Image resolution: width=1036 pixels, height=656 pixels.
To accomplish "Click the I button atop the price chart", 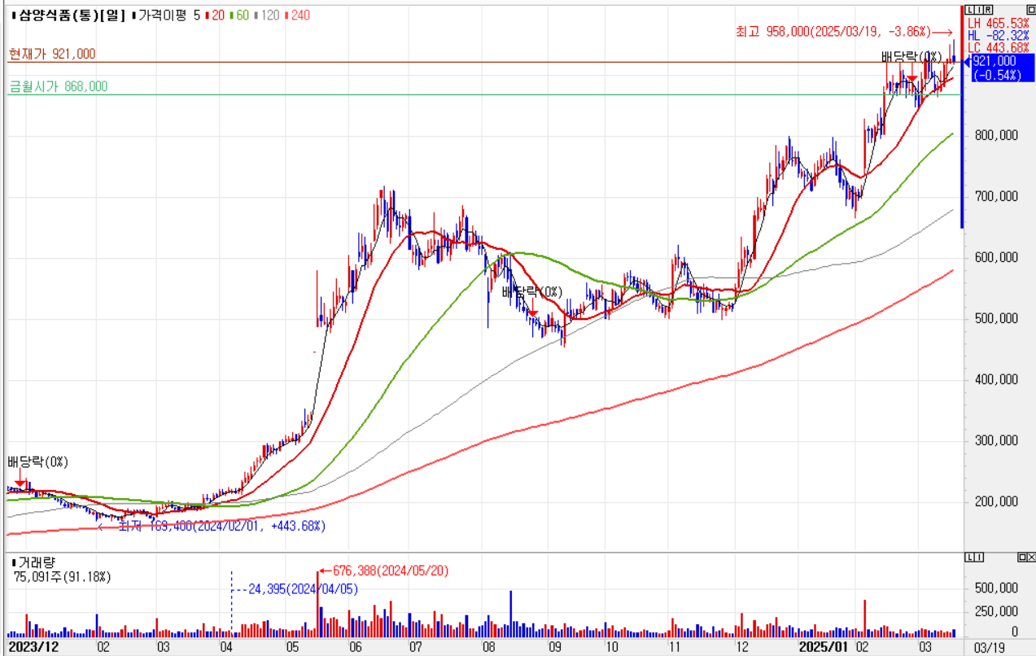I will pos(978,10).
